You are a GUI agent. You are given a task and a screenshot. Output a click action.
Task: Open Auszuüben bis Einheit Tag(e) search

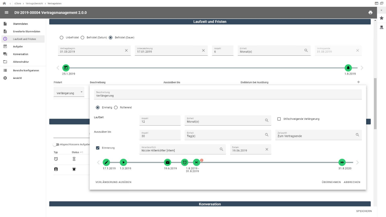266,135
